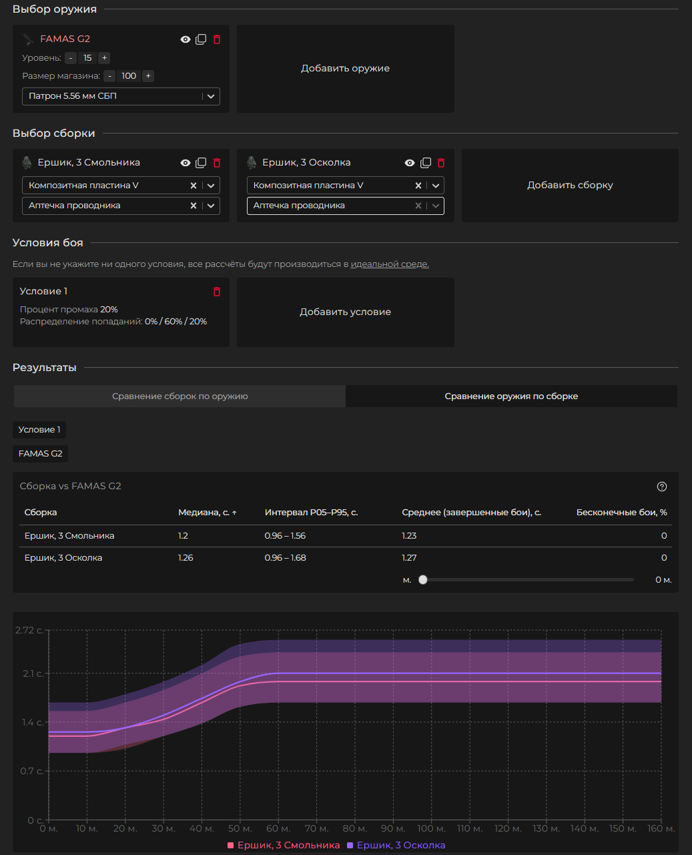This screenshot has width=692, height=855.
Task: Decrease magazine size with minus button
Action: pos(110,76)
